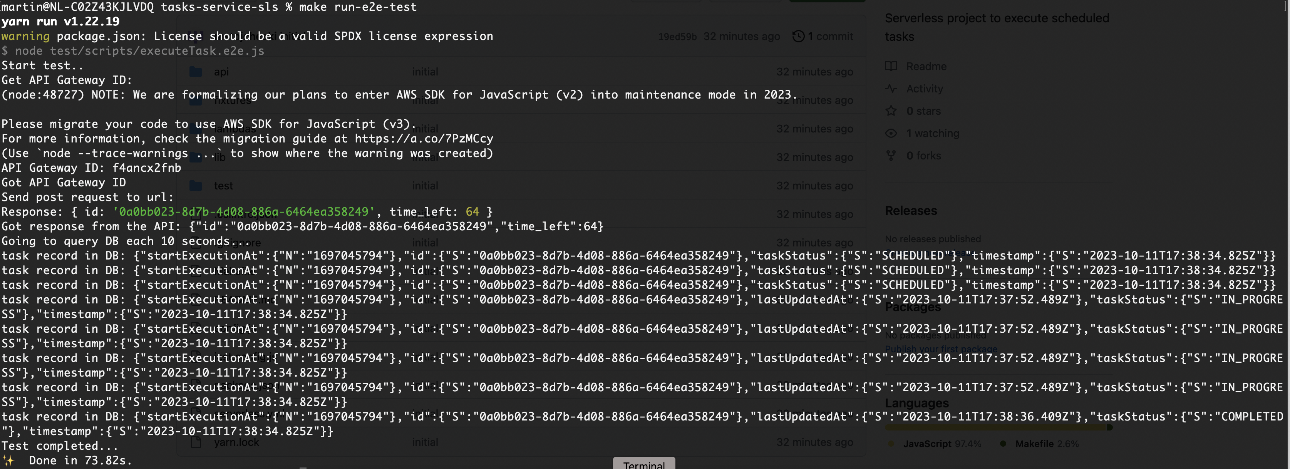Open the 1 commit history link

point(830,36)
